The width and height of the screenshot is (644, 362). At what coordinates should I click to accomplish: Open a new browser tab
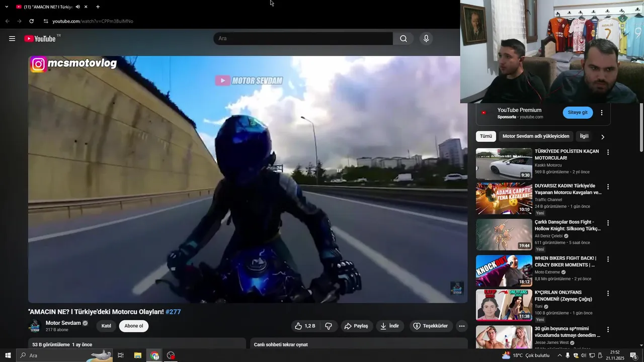(x=98, y=7)
